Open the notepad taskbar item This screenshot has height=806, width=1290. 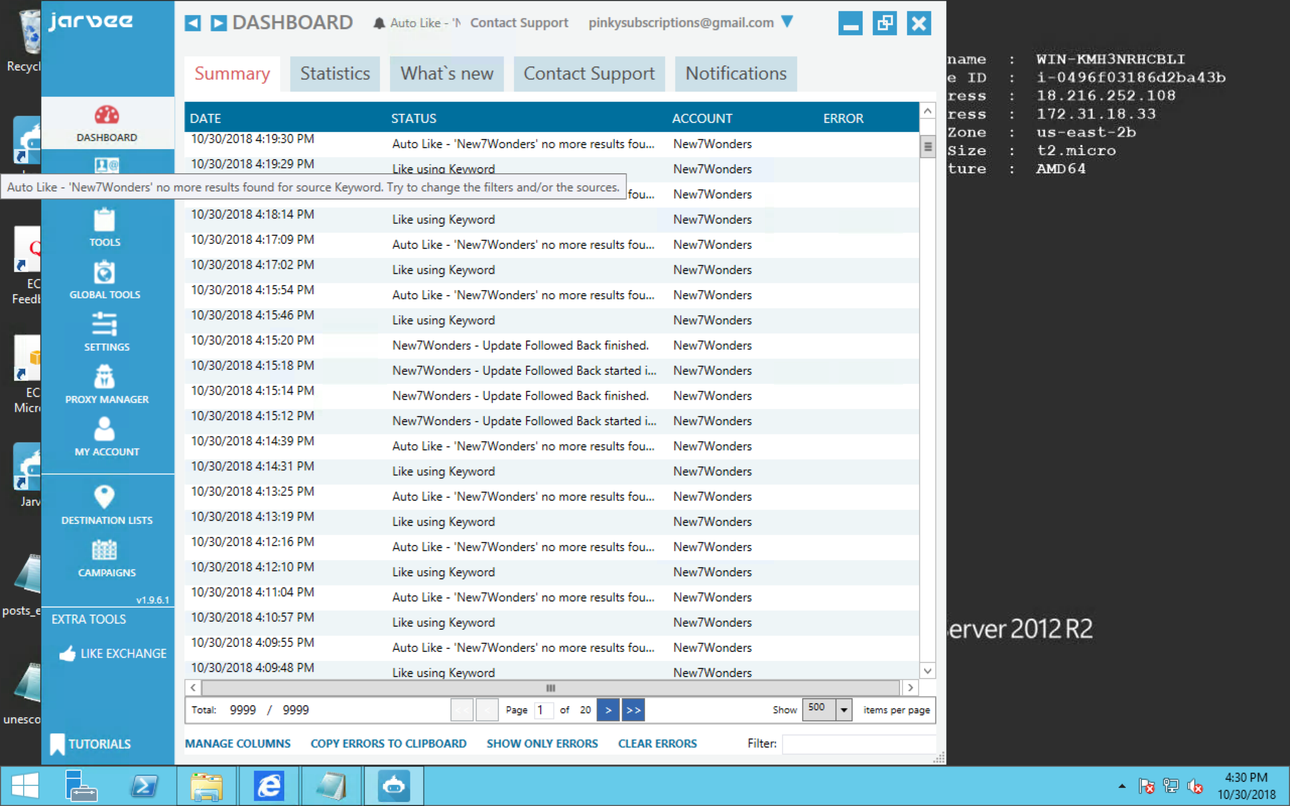click(x=332, y=786)
